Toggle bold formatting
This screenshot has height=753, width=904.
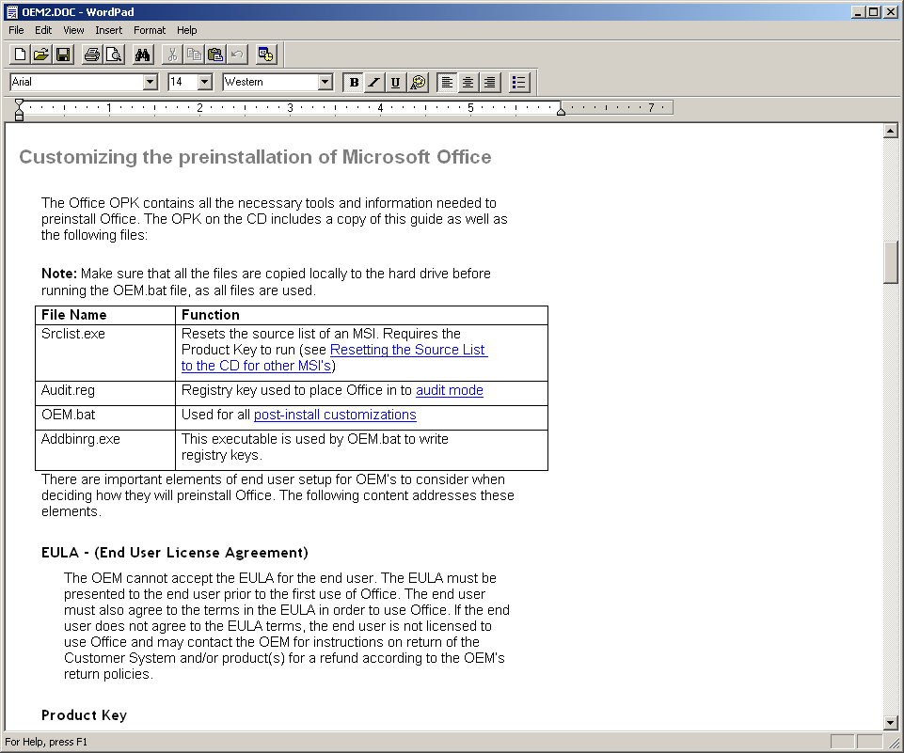[354, 83]
